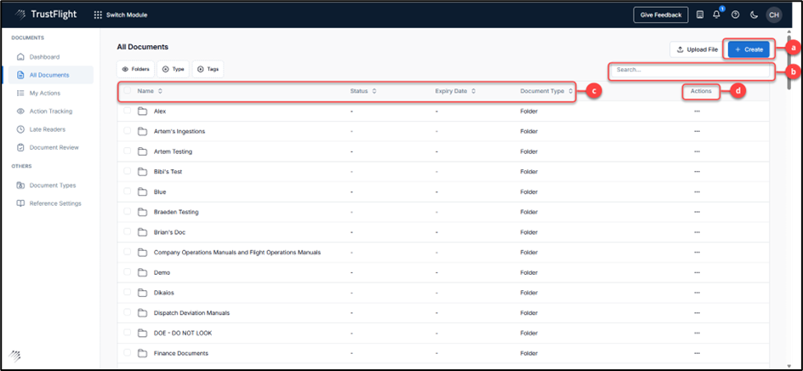This screenshot has width=803, height=371.
Task: Open Document Review from the sidebar
Action: point(54,147)
